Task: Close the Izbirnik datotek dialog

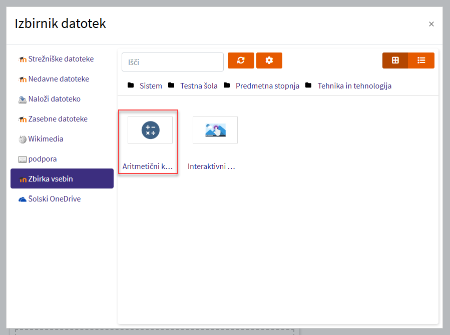Action: tap(431, 24)
